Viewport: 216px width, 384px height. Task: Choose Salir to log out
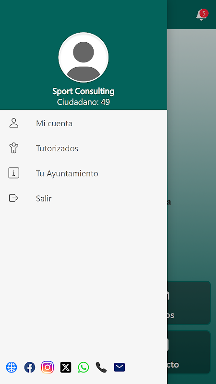84,198
